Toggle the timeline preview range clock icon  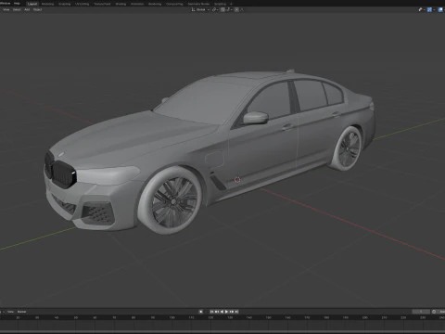click(434, 312)
